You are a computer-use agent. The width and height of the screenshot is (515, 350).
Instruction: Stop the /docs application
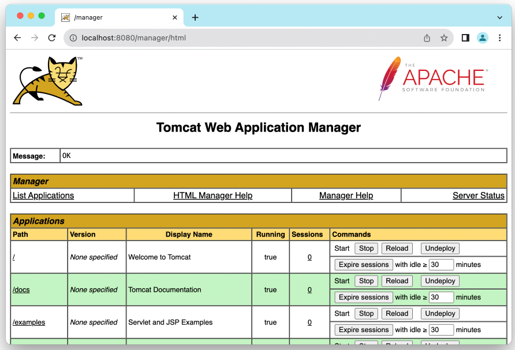point(366,281)
